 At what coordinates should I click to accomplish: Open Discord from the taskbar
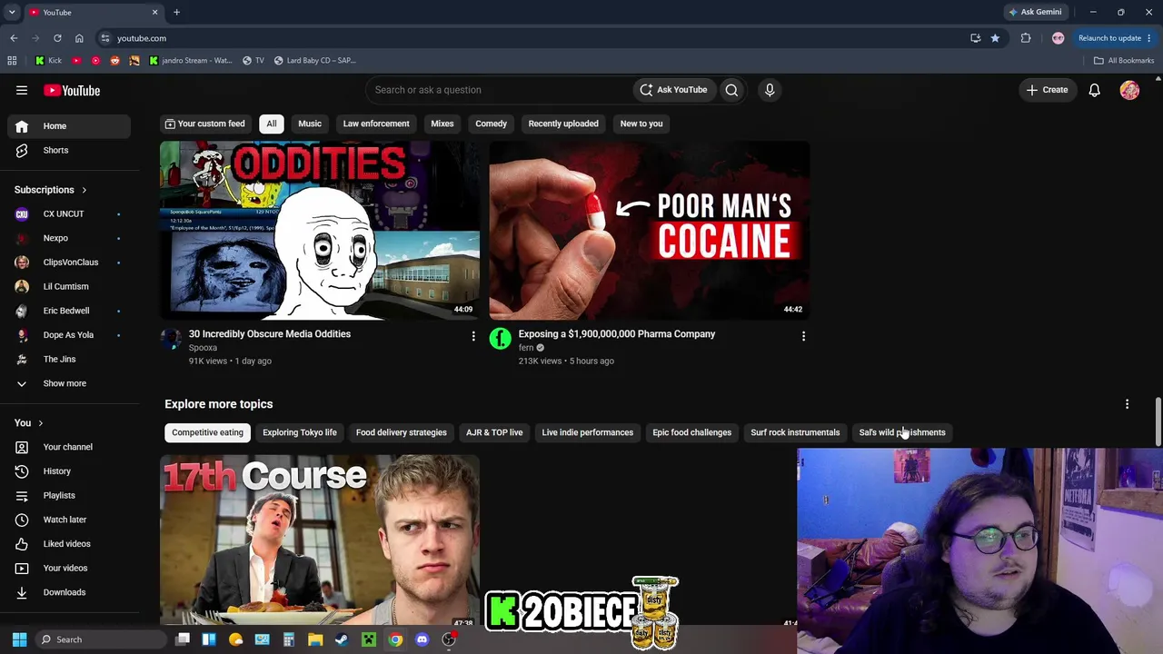422,639
